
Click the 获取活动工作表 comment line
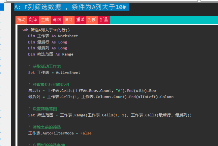(x=45, y=66)
